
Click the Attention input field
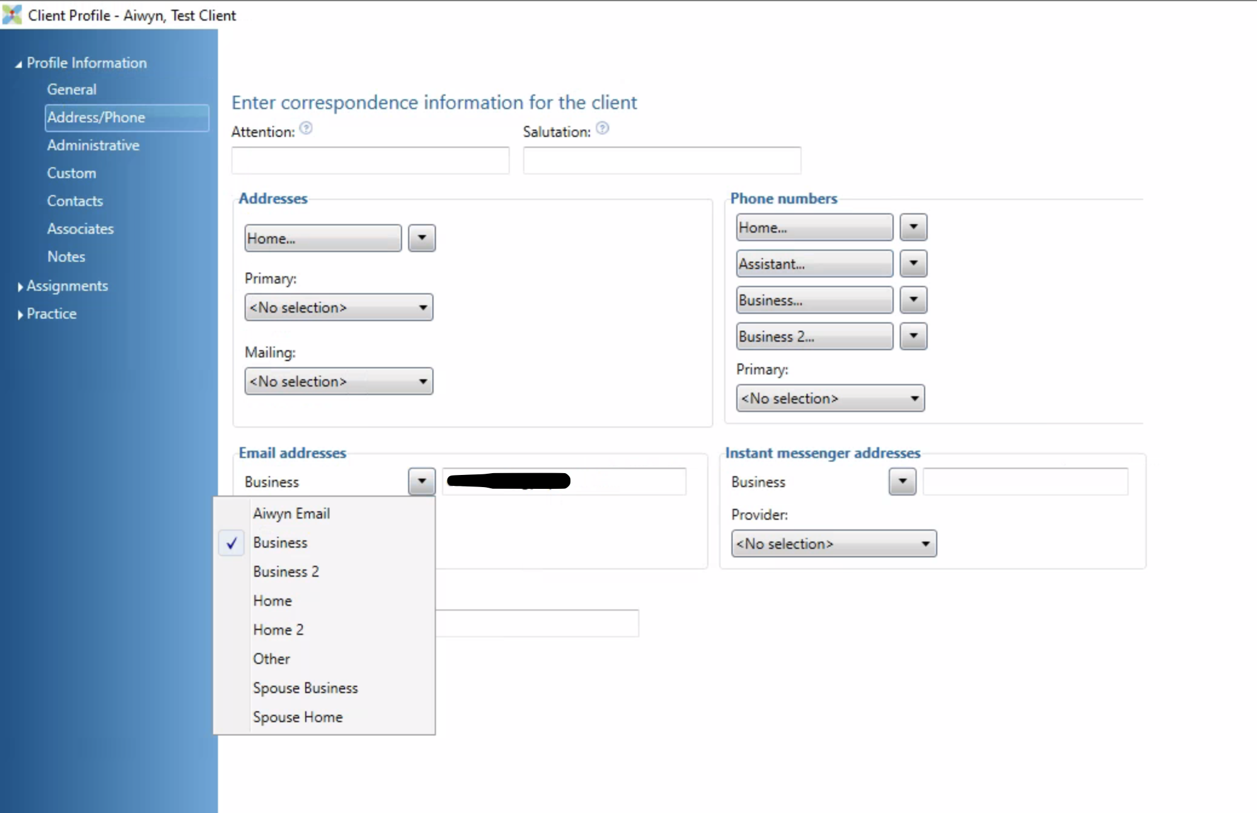371,161
